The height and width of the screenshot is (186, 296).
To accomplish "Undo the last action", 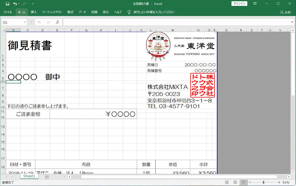I will pos(15,4).
